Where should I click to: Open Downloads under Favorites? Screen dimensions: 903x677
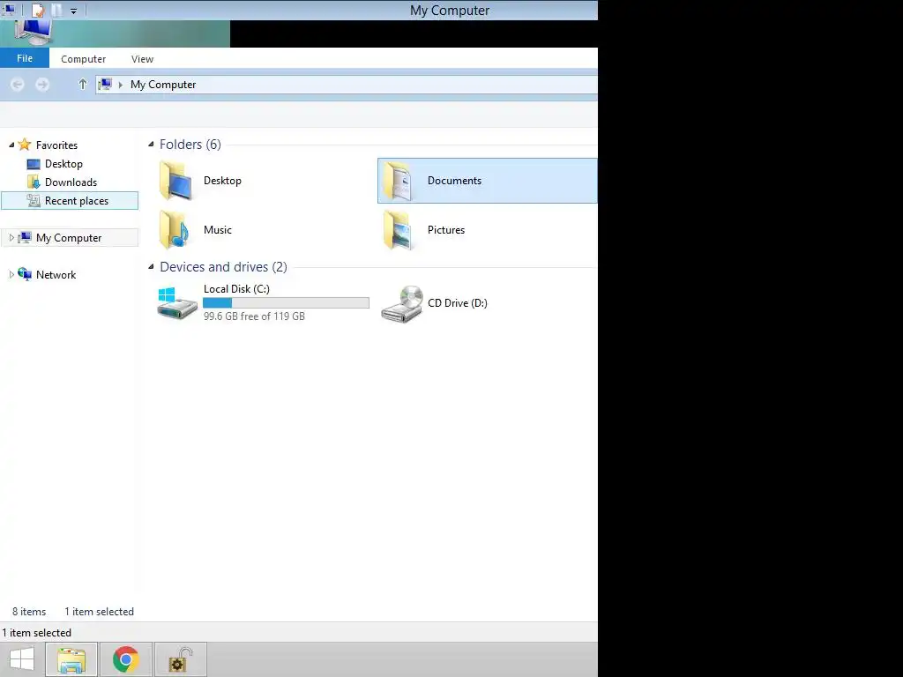pos(71,182)
